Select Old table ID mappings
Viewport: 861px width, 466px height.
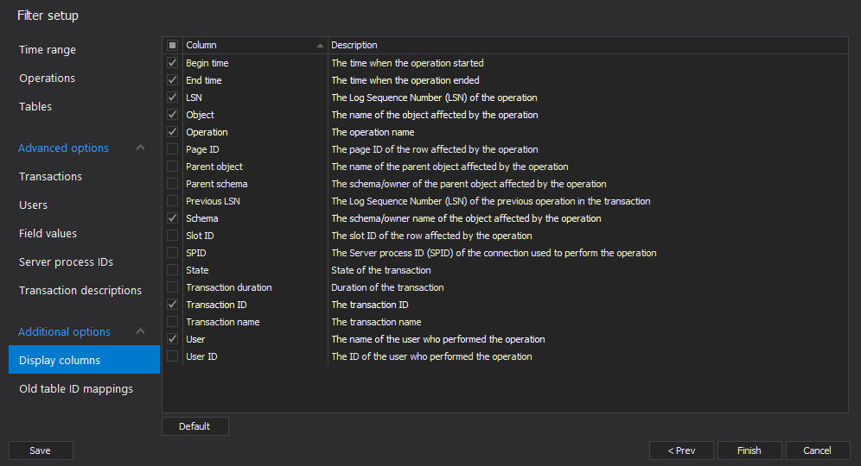tap(76, 388)
